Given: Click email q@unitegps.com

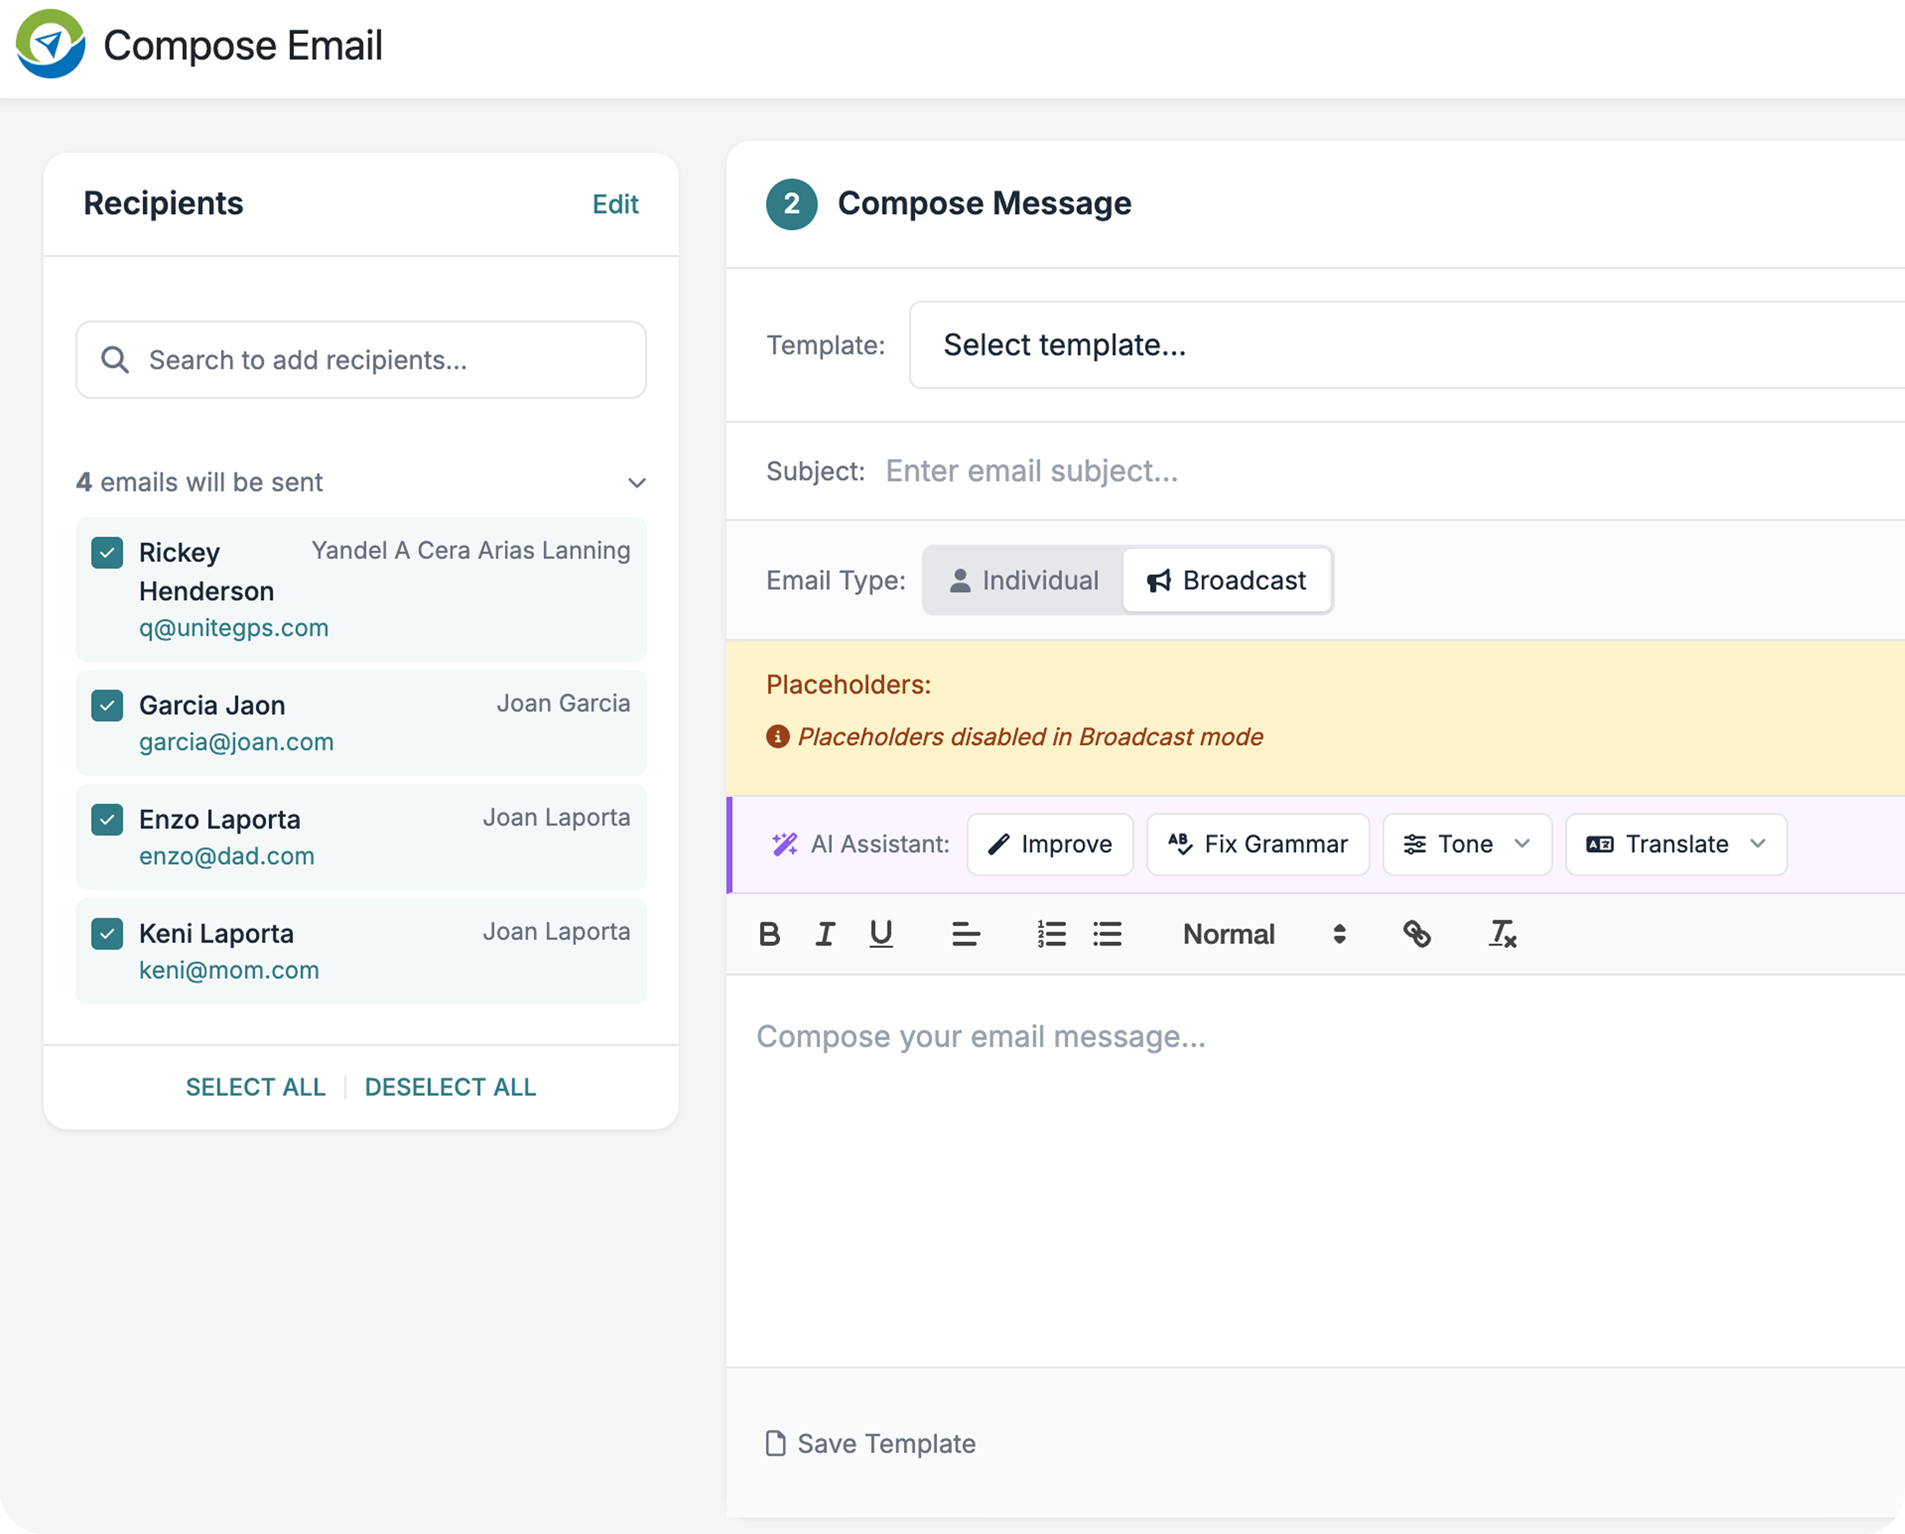Looking at the screenshot, I should [233, 628].
